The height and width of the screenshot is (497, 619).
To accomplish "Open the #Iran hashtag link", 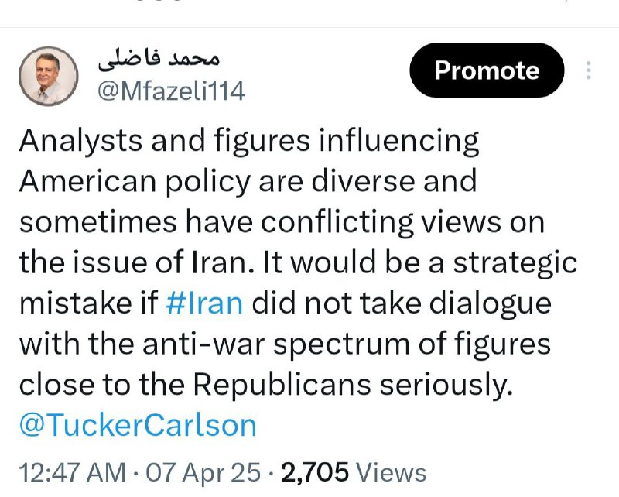I will pos(204,303).
